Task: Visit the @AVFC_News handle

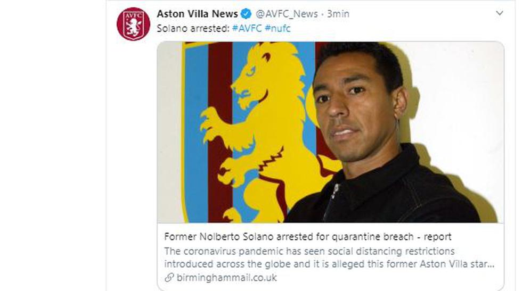Action: [287, 14]
